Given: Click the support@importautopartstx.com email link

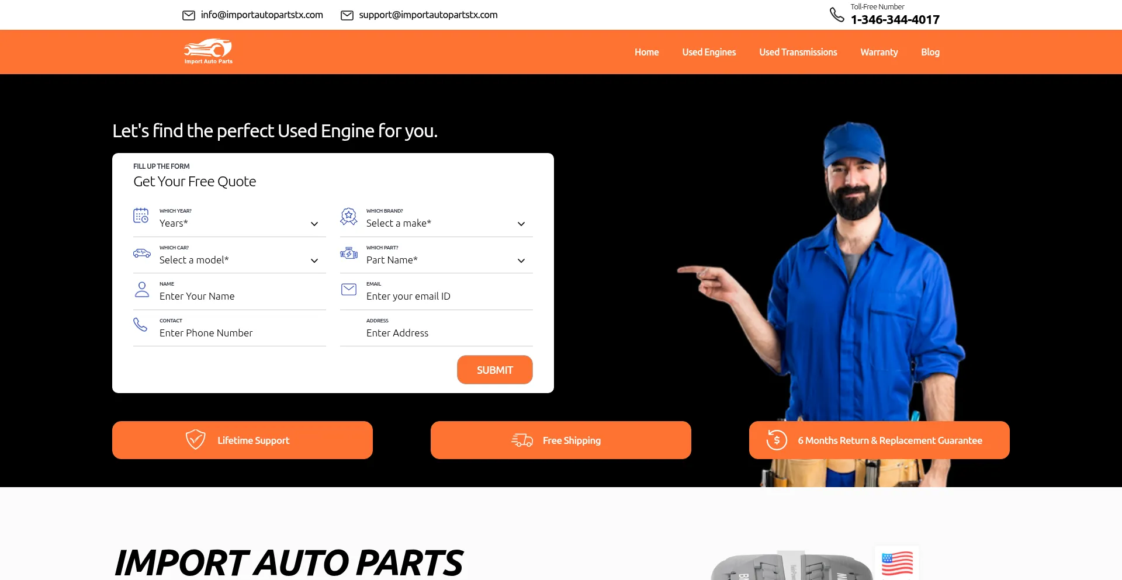Looking at the screenshot, I should click(428, 15).
